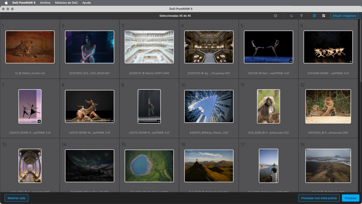The height and width of the screenshot is (204, 362).
Task: Expand the Mostrar cola queue panel
Action: pyautogui.click(x=16, y=198)
